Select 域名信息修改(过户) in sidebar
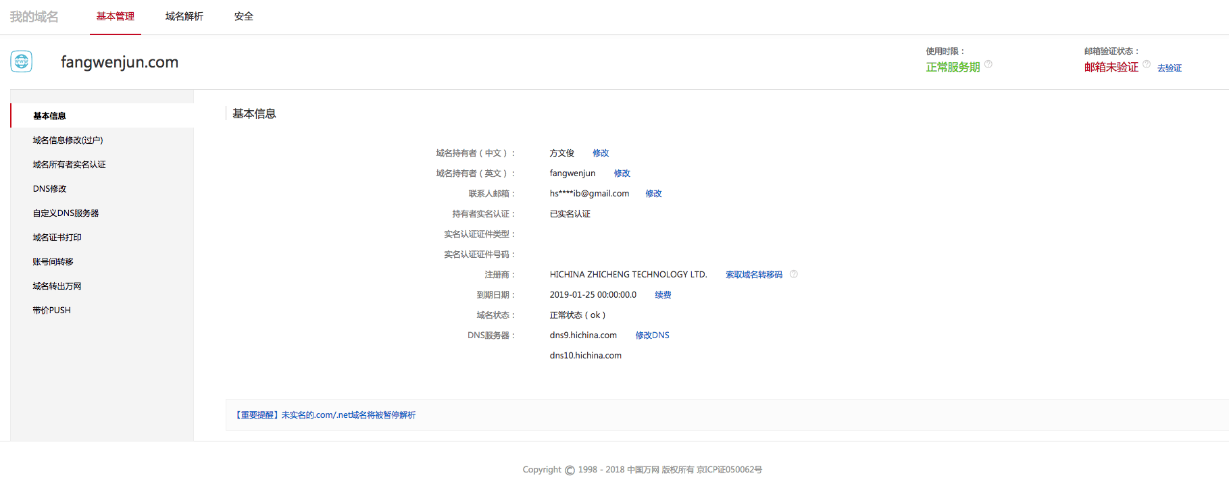Viewport: 1229px width, 484px height. point(68,140)
